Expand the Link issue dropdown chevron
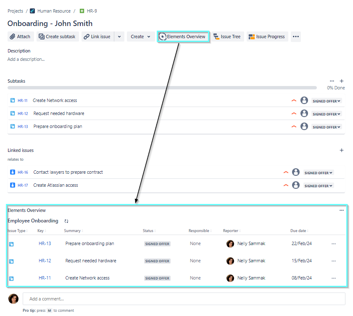Image resolution: width=353 pixels, height=316 pixels. coord(119,37)
